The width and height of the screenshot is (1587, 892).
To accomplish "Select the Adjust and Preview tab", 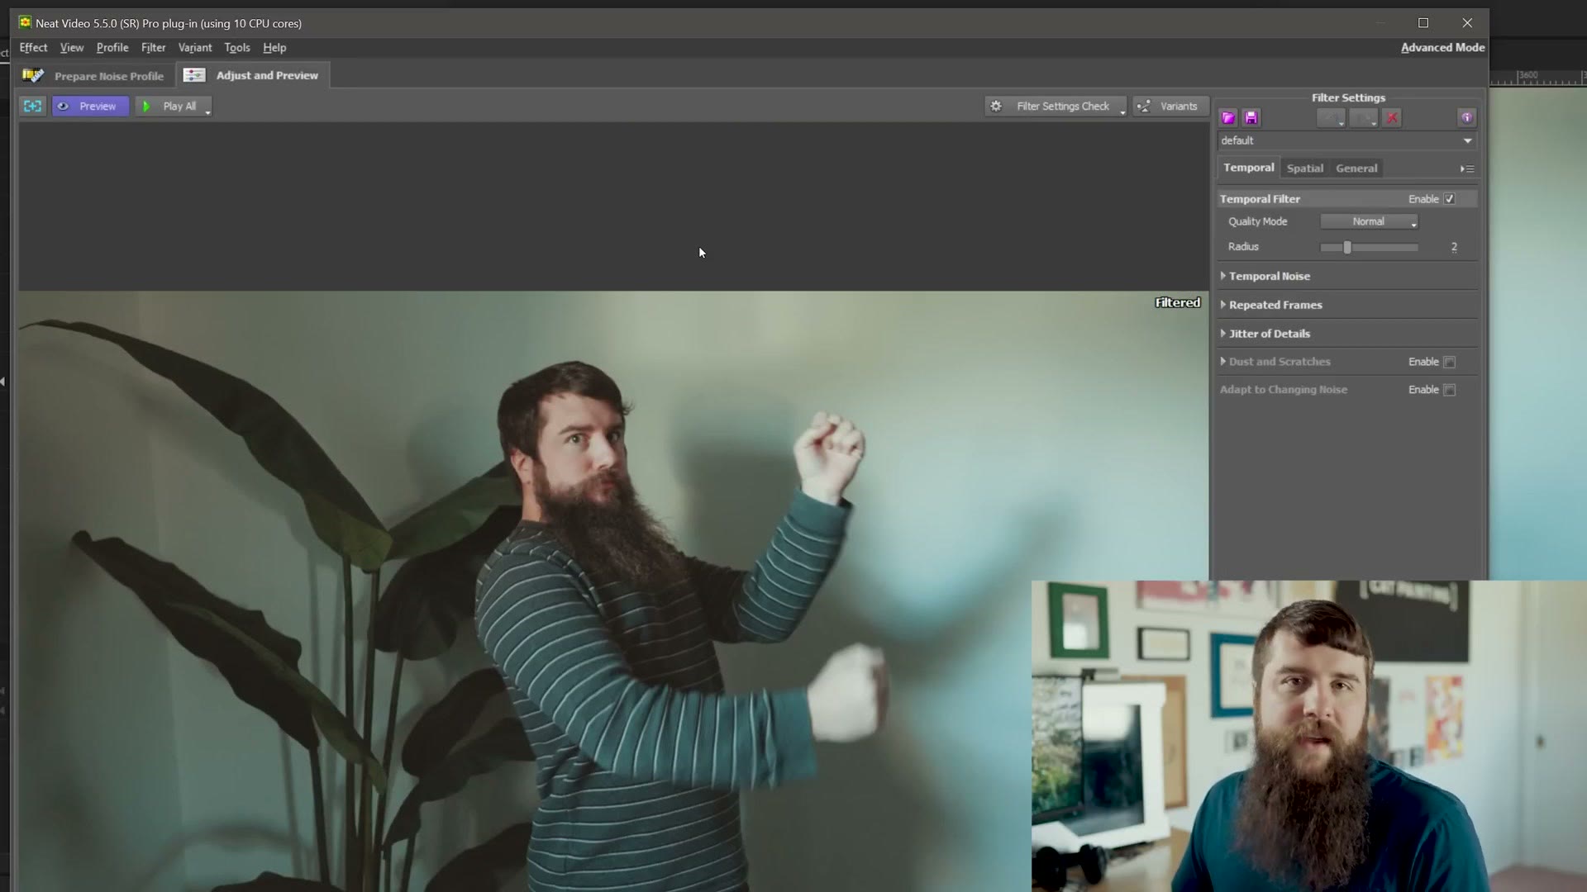I will click(x=253, y=75).
